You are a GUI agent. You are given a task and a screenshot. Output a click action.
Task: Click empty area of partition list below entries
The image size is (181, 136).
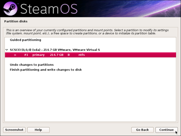(x=90, y=96)
